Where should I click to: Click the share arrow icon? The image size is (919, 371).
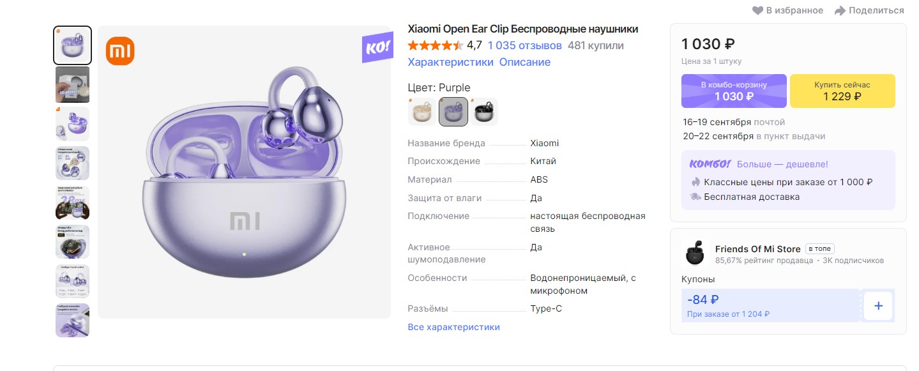[x=840, y=10]
